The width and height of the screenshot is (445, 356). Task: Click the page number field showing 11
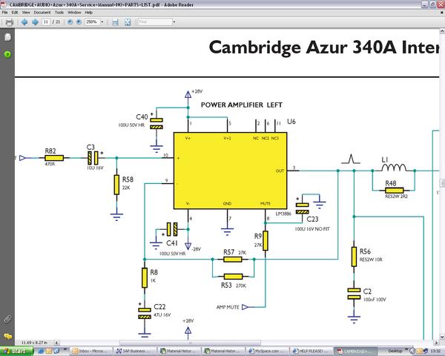pyautogui.click(x=46, y=22)
